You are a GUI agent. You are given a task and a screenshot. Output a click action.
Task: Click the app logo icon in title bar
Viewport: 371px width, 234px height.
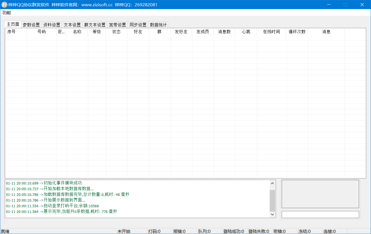4,5
